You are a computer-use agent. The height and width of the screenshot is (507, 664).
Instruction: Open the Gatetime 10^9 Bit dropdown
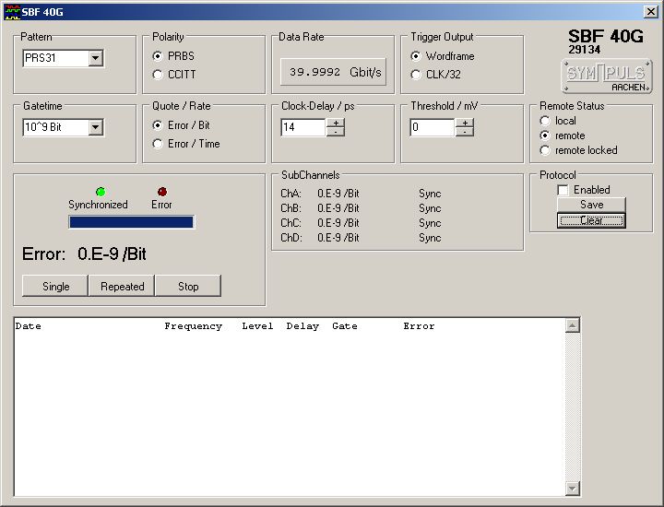tap(96, 127)
